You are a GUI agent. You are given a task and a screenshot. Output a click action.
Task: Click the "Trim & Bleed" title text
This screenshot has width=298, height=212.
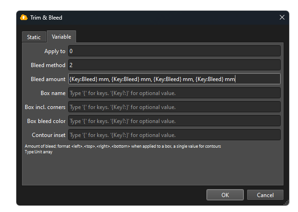(x=46, y=18)
